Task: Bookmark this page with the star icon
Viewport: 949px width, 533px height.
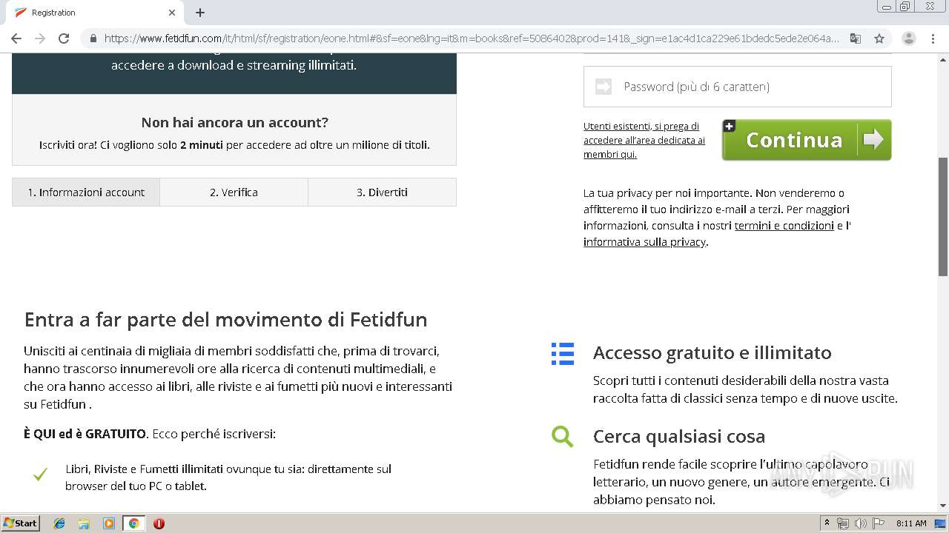Action: pos(879,38)
